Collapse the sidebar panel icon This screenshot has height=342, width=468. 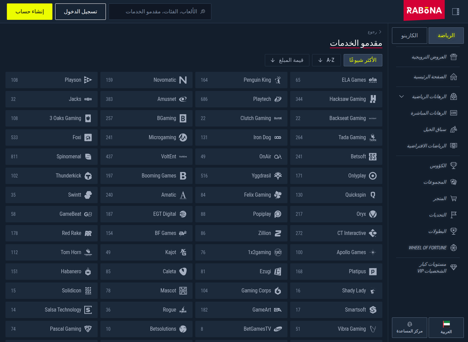coord(456,11)
